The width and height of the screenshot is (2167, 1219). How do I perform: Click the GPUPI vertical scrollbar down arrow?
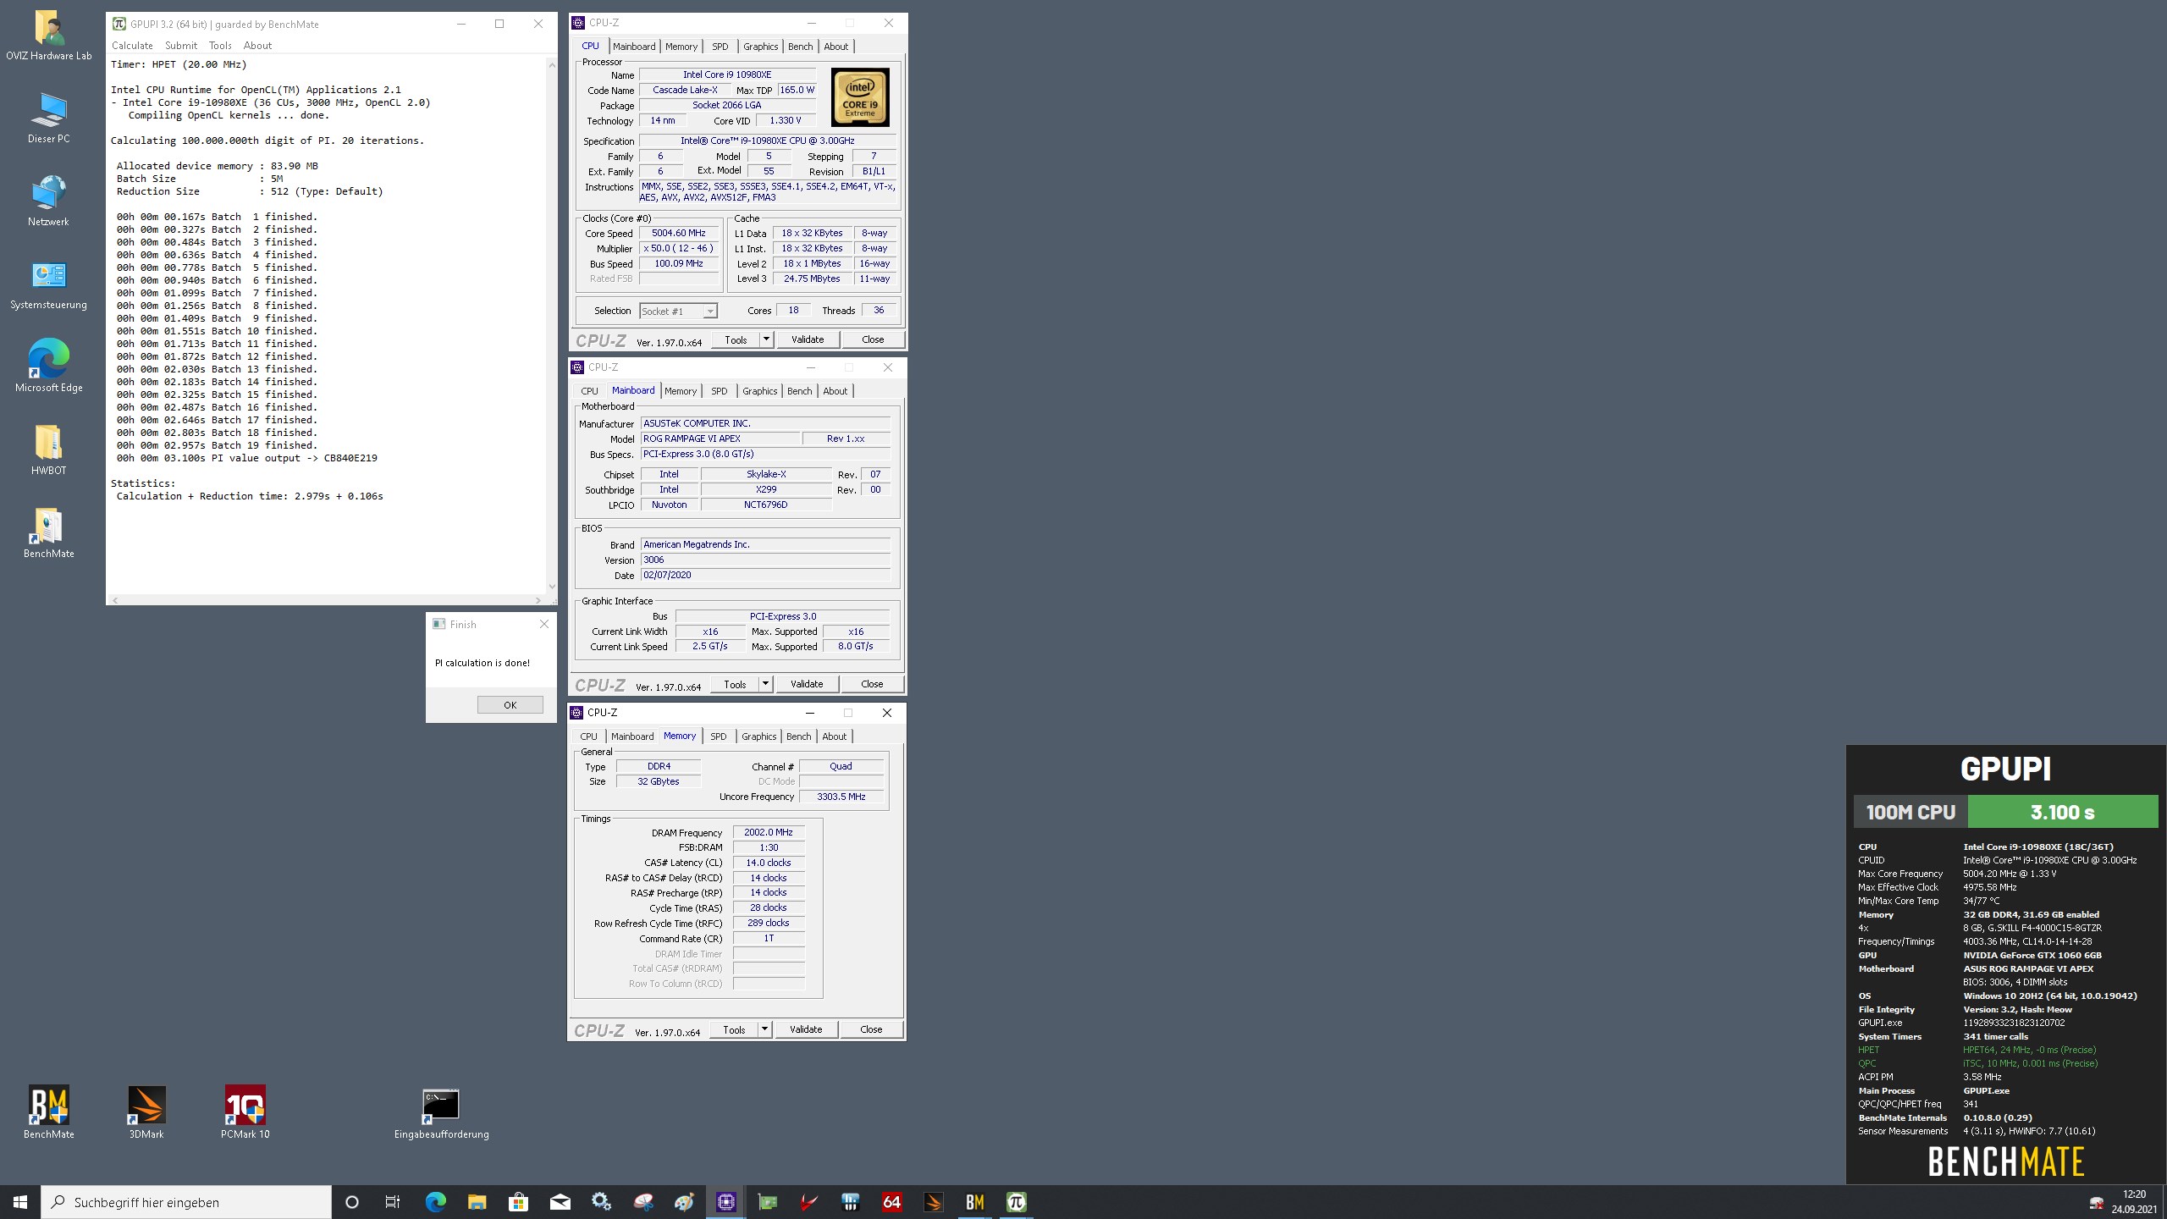[x=552, y=587]
